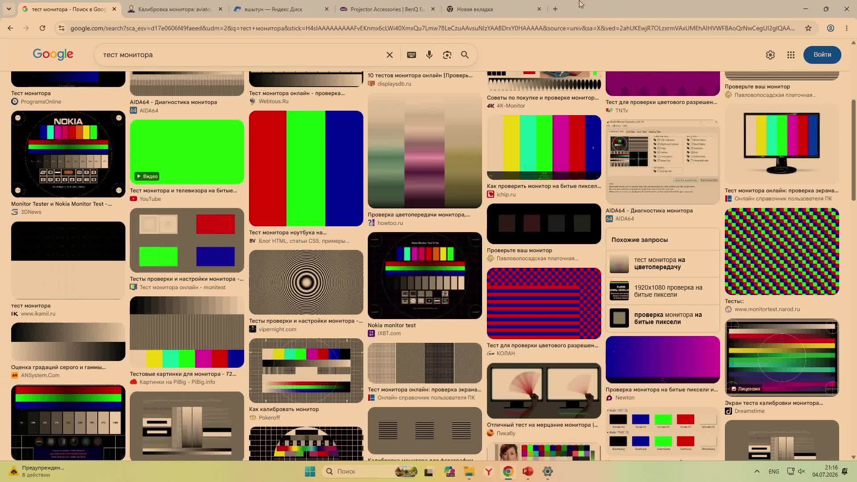This screenshot has width=857, height=482.
Task: Click the Google search text field
Action: [241, 55]
